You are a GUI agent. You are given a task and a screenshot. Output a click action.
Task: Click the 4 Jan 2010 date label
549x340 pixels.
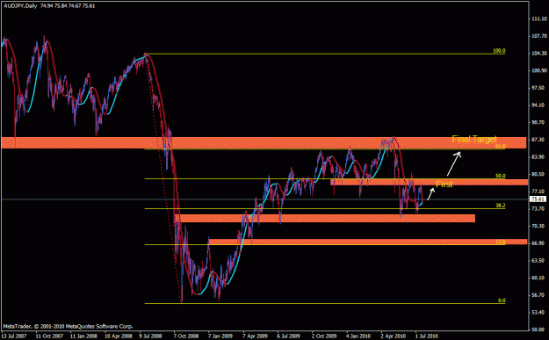tap(358, 336)
